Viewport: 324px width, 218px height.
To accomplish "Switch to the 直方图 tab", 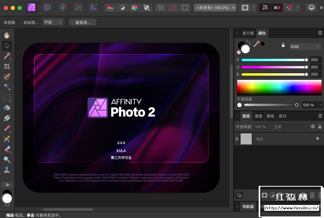I will [248, 33].
